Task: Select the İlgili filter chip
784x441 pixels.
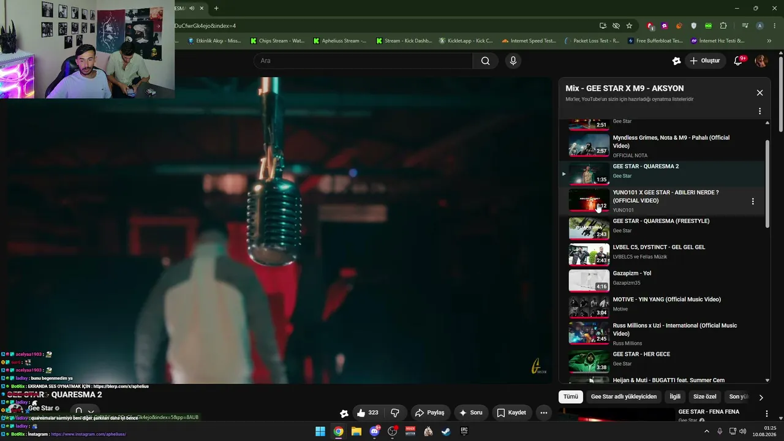Action: (675, 397)
